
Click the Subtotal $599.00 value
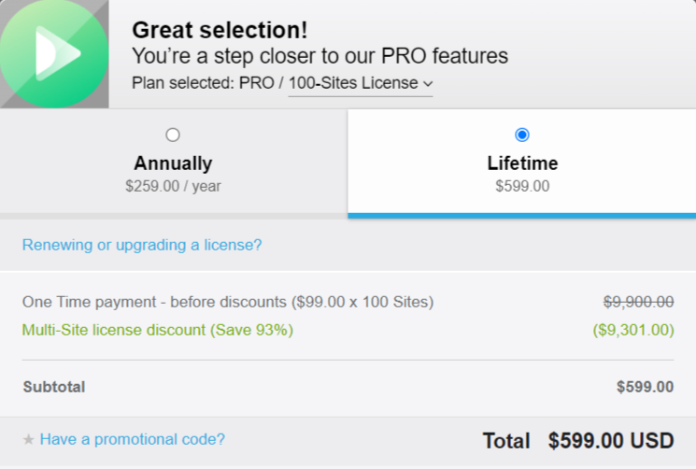(645, 387)
